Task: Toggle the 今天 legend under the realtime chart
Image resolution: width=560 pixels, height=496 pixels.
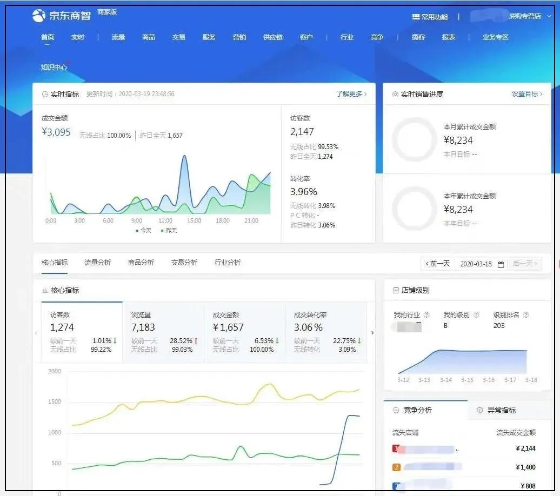Action: (x=142, y=230)
